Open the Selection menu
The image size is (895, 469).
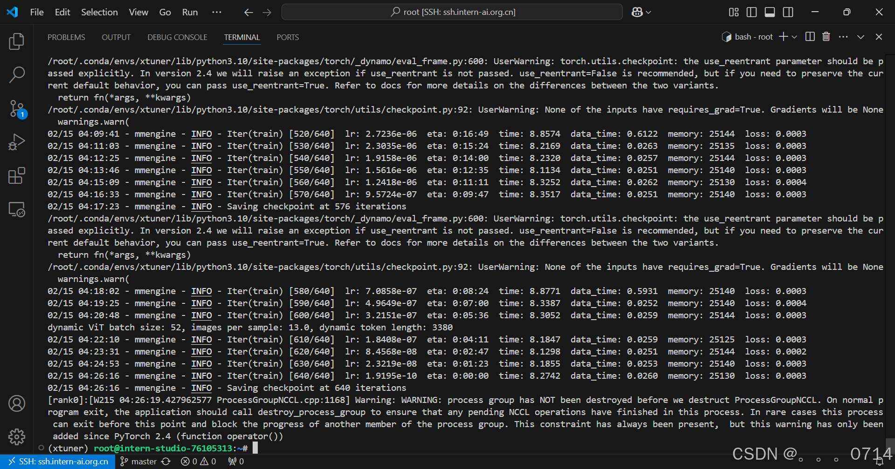coord(99,13)
